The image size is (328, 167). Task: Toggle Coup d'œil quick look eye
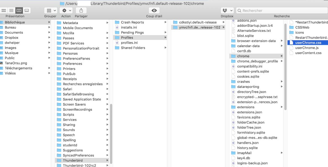coord(154,10)
